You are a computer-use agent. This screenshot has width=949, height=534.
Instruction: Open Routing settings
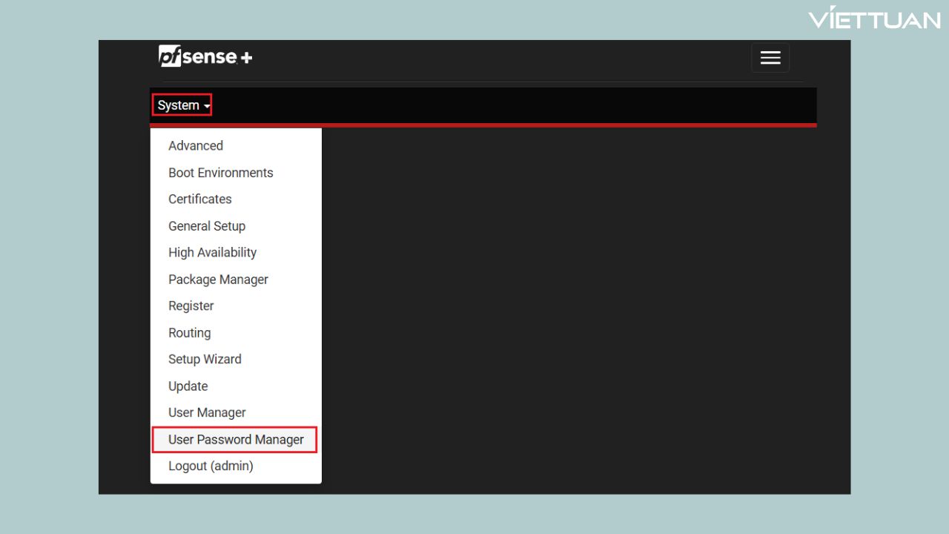tap(189, 333)
